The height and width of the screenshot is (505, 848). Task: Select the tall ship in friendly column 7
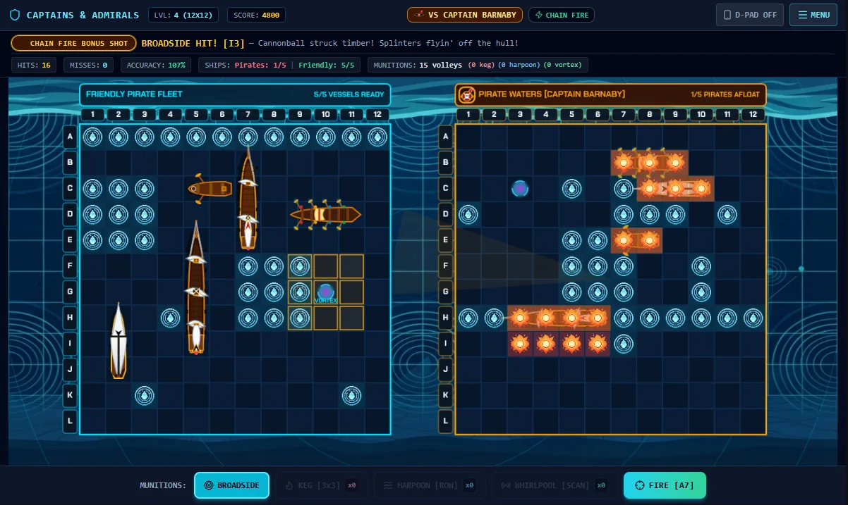coord(248,199)
